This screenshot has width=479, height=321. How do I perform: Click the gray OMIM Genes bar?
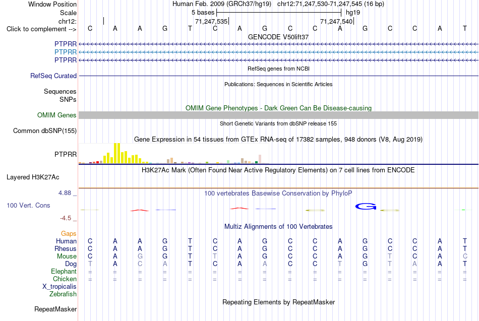pos(278,115)
